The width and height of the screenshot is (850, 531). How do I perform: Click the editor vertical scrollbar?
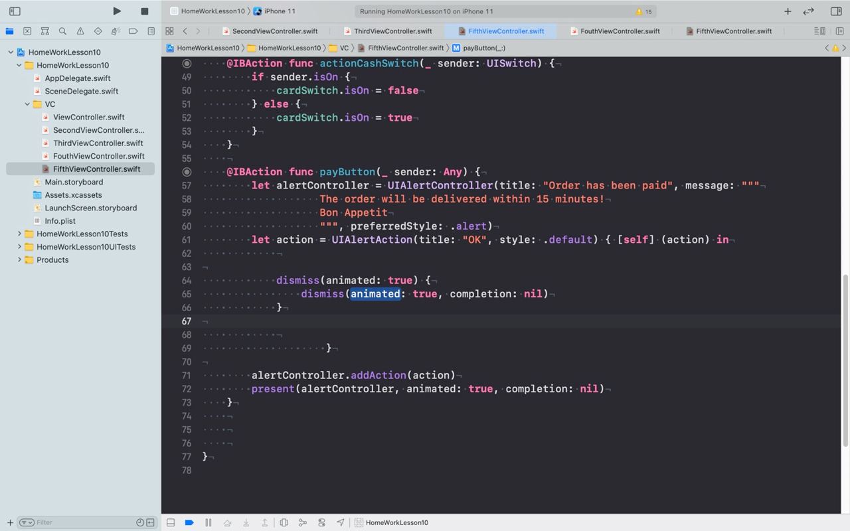coord(845,362)
